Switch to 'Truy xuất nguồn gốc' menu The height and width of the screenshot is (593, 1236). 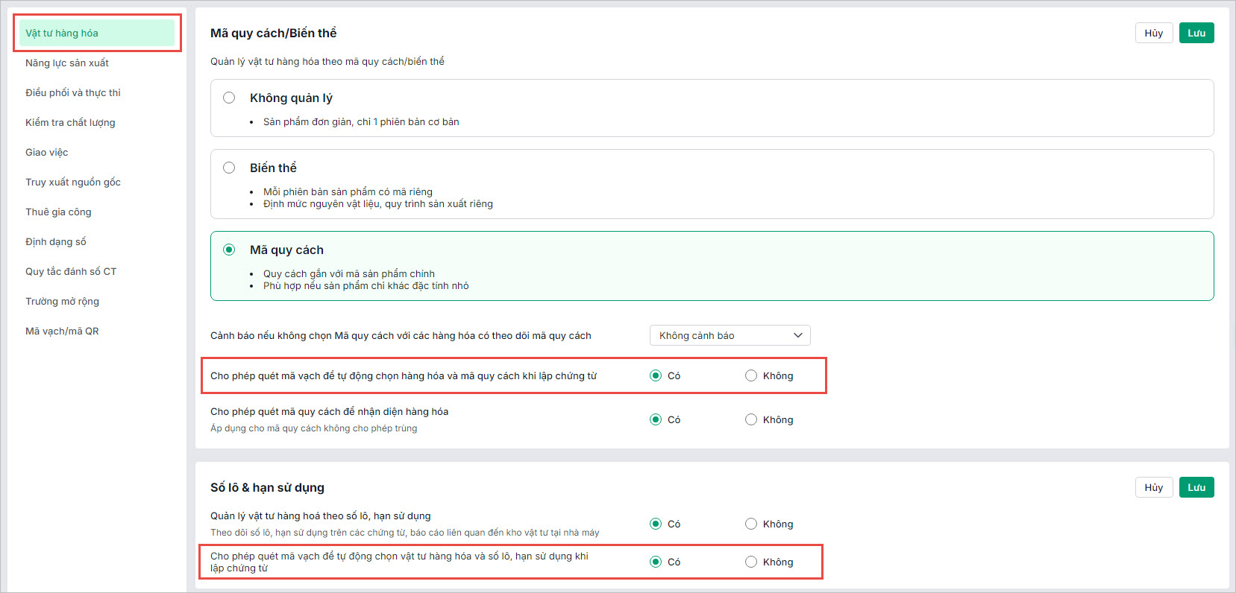[73, 182]
